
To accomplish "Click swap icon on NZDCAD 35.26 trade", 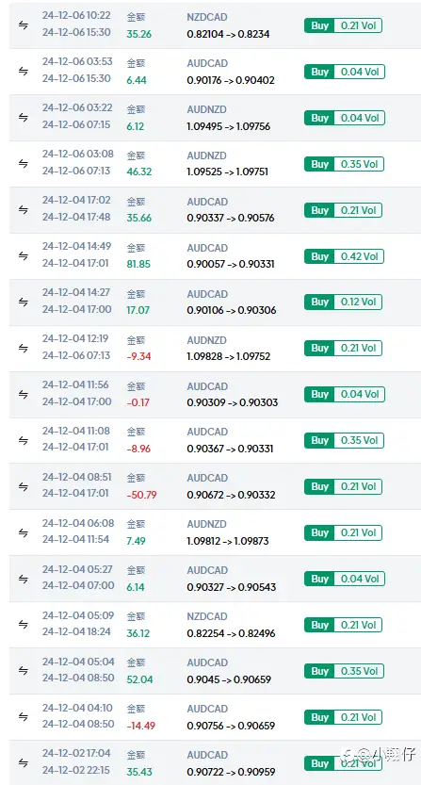I will (23, 25).
